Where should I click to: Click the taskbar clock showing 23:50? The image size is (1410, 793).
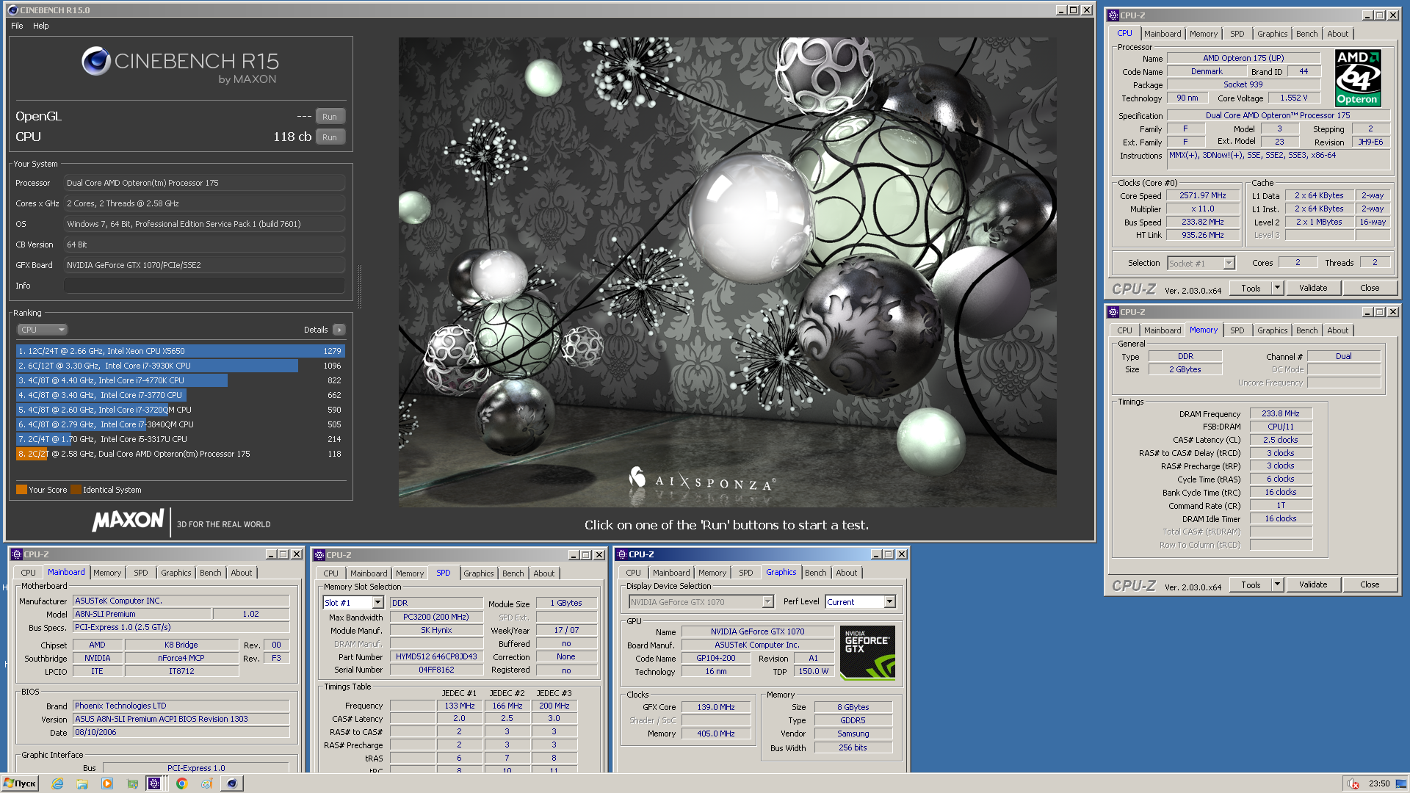coord(1378,783)
